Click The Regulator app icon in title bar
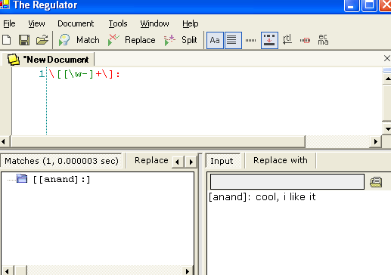This screenshot has width=391, height=275. (x=4, y=5)
